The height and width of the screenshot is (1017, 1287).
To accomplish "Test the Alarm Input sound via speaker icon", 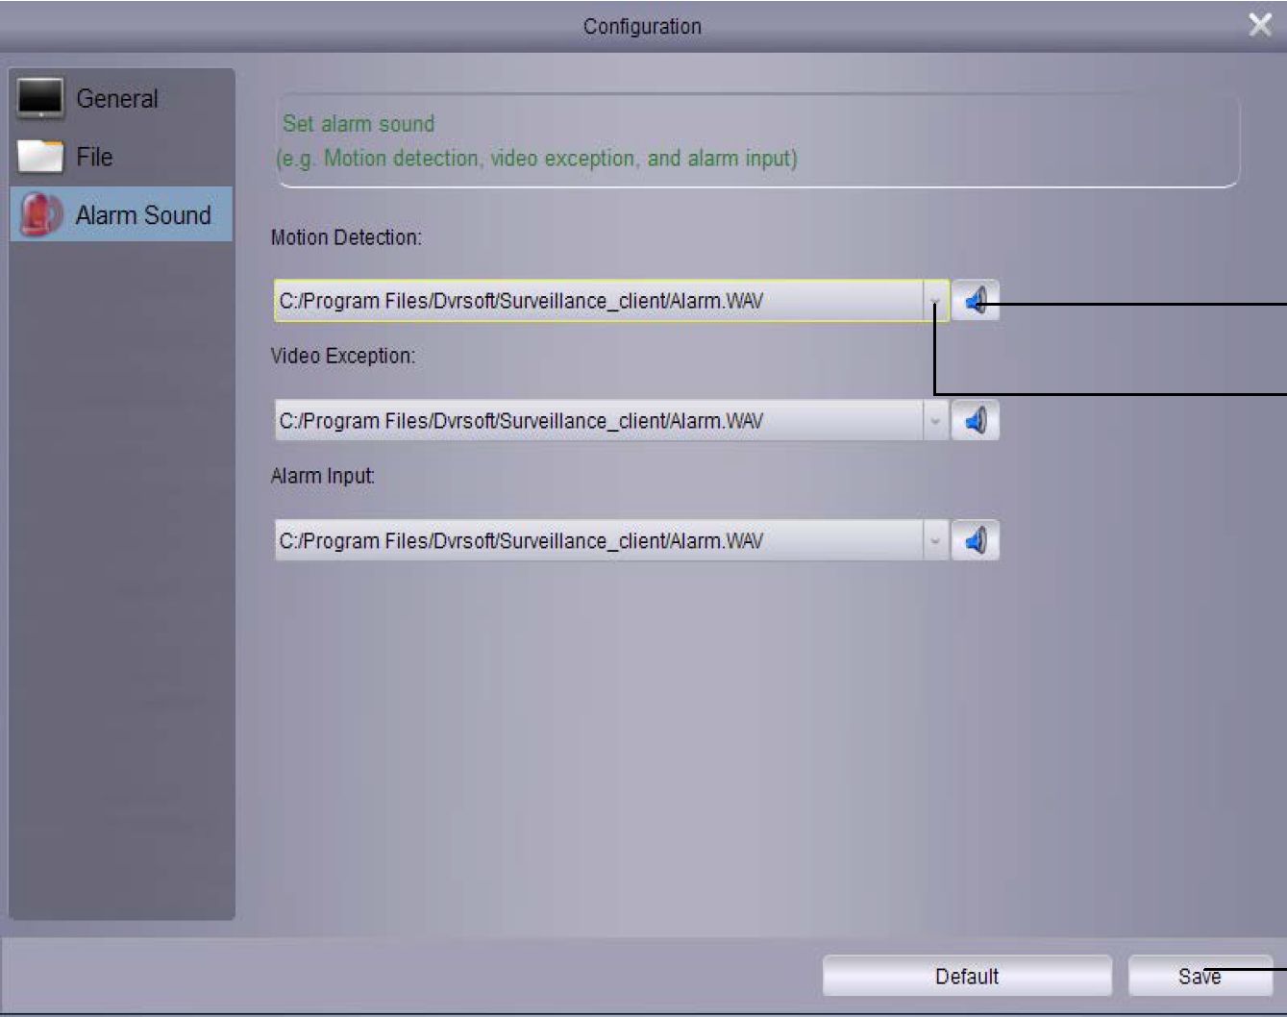I will point(976,541).
